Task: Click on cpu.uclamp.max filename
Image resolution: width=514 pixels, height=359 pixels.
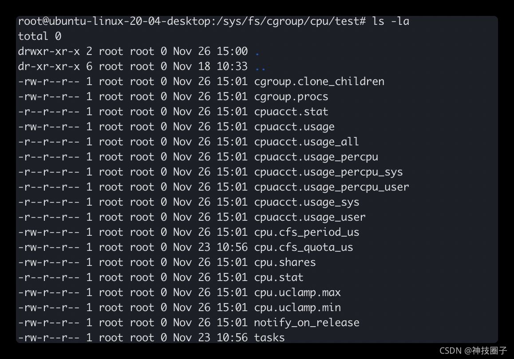Action: click(x=297, y=293)
